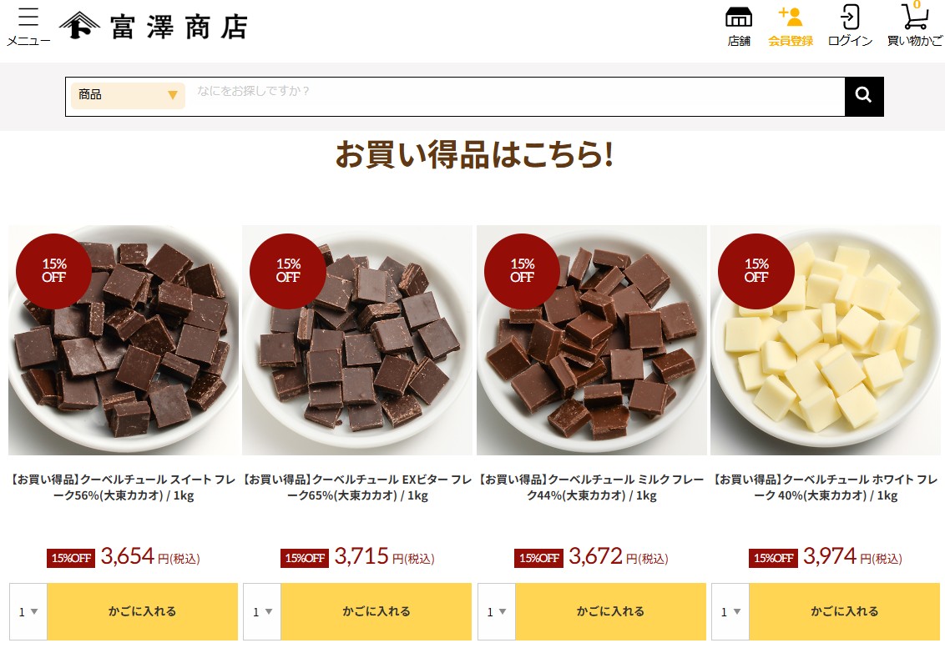Click the 会員登録 member registration icon
The image size is (945, 648).
pos(790,27)
